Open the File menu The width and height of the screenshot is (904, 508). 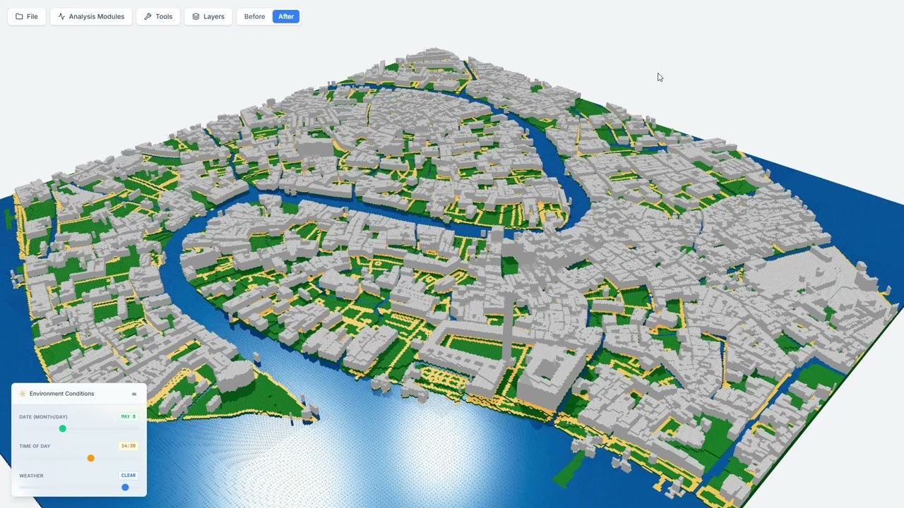click(x=27, y=16)
